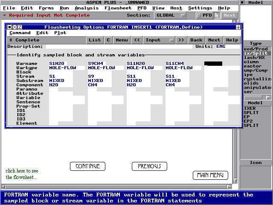This screenshot has height=205, width=273.
Task: Select the pointer arrow tool icon
Action: 217,15
